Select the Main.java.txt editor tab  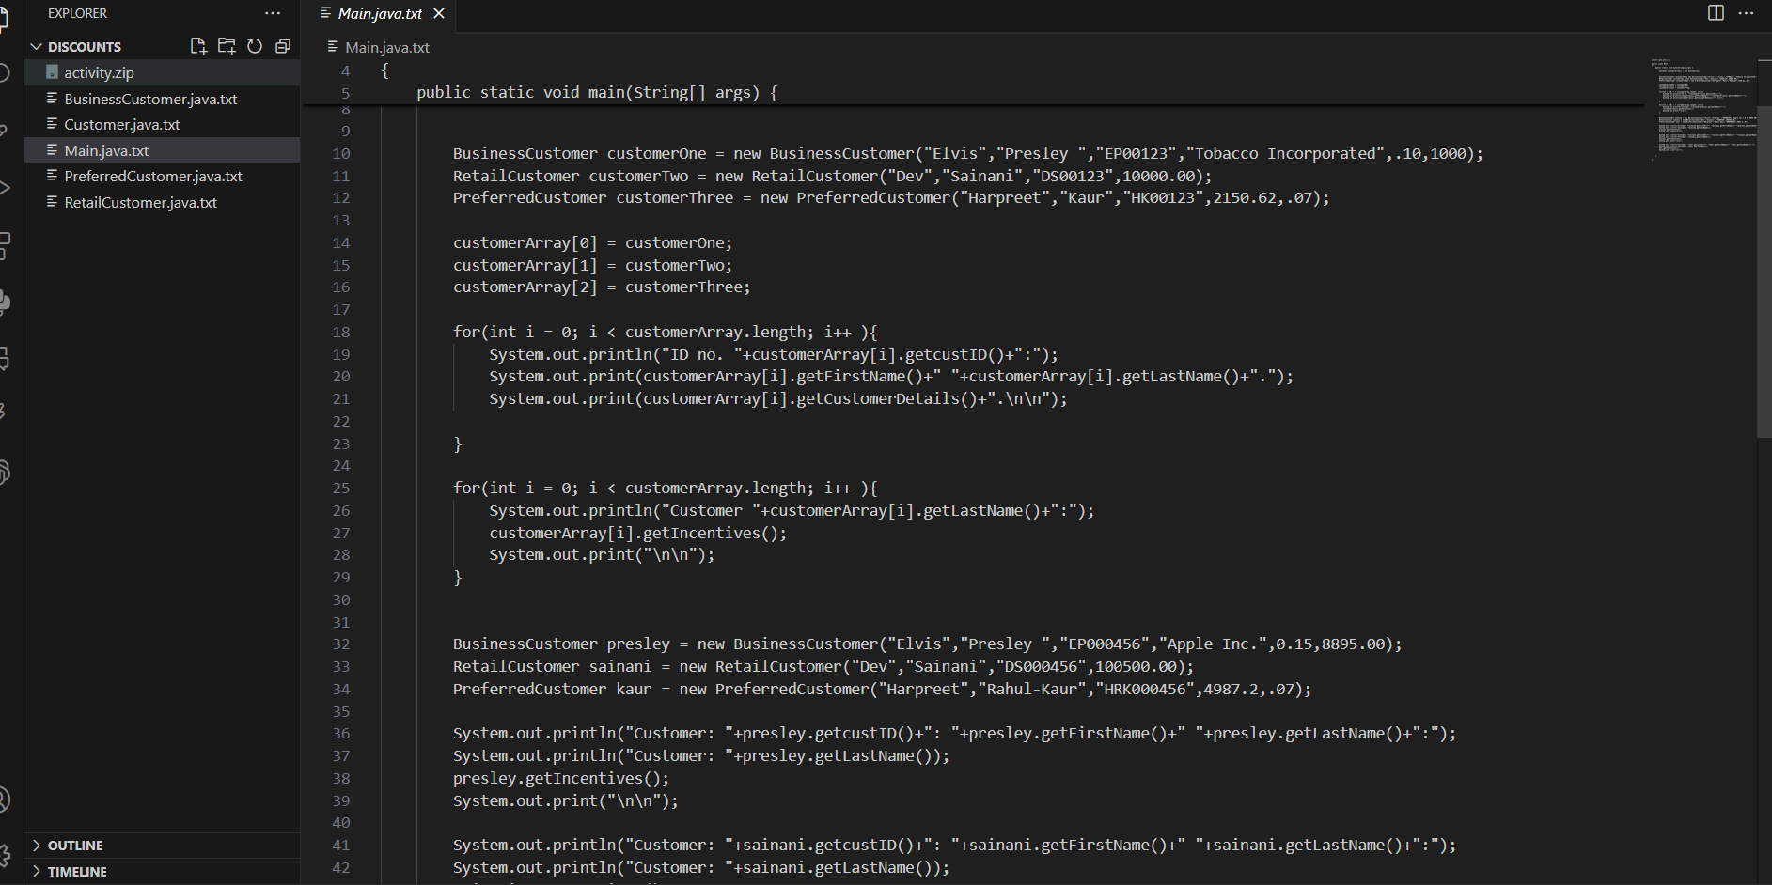[380, 13]
